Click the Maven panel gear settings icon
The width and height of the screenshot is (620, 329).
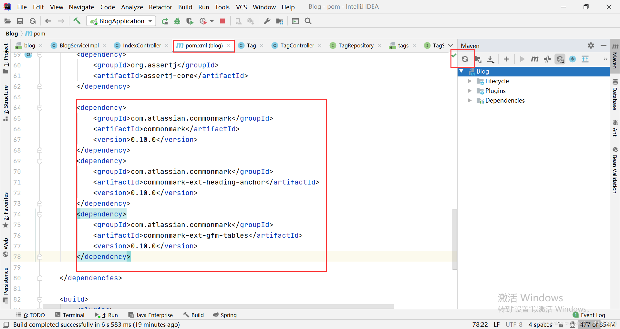coord(591,45)
